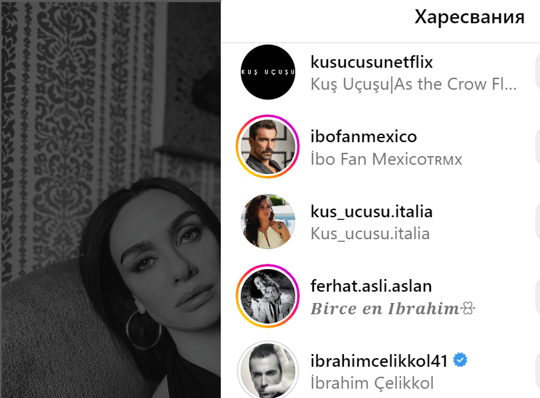Click verified badge next to ibrahimcelikkol41
The image size is (540, 398).
pos(460,360)
